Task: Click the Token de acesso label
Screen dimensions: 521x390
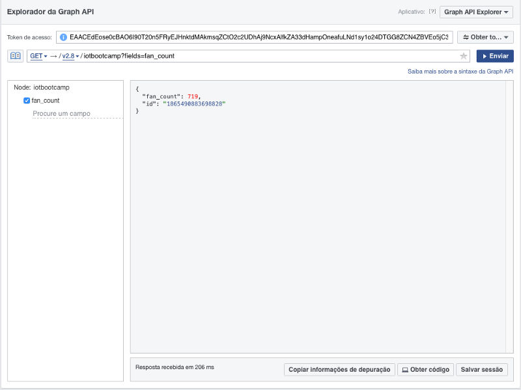Action: [x=29, y=38]
